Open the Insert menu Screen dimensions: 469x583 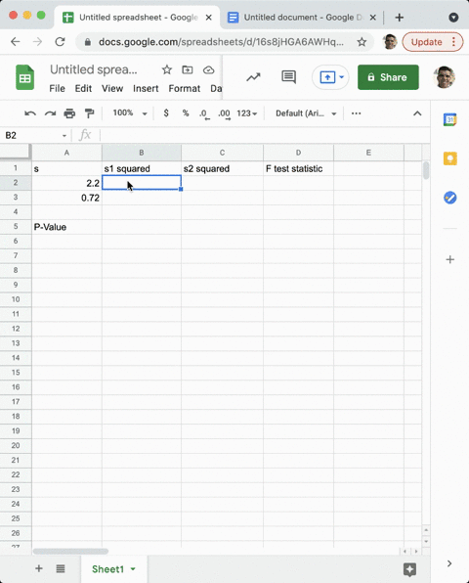coord(146,88)
